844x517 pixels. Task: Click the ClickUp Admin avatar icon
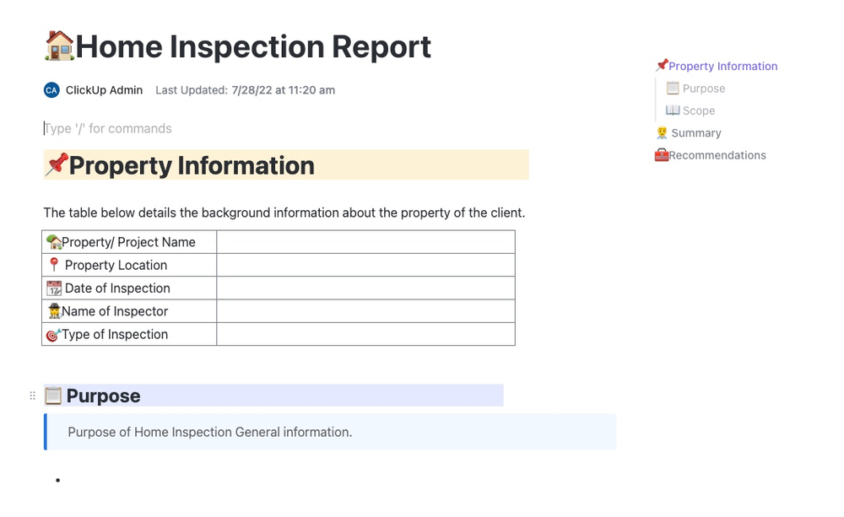(51, 90)
